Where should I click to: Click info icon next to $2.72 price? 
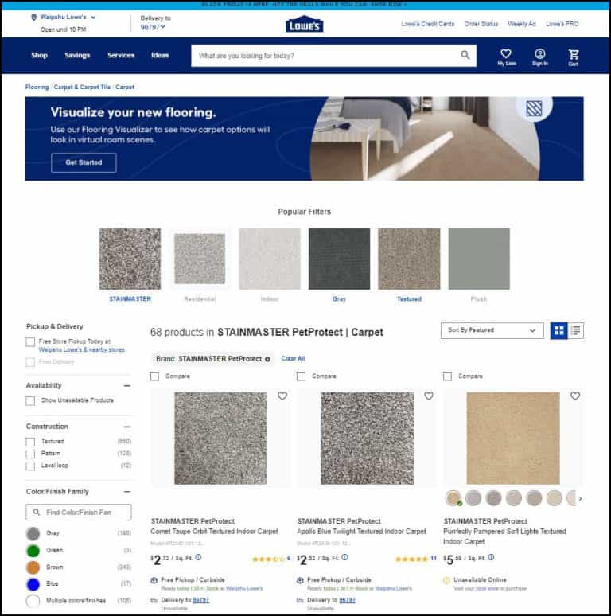[198, 557]
